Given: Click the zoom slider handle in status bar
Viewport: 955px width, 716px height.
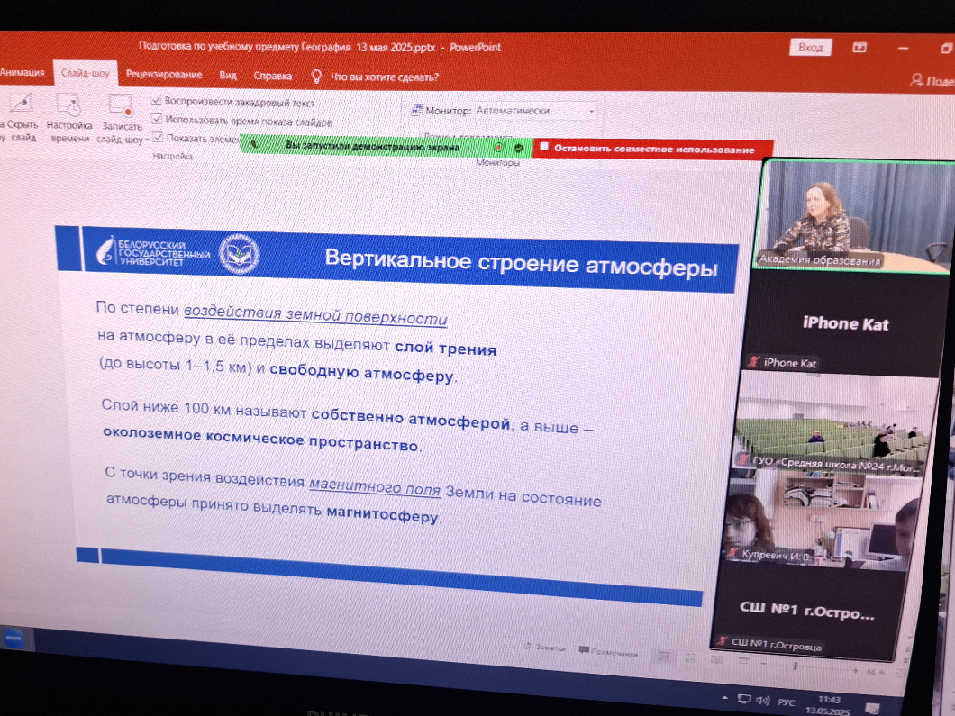Looking at the screenshot, I should tap(795, 666).
